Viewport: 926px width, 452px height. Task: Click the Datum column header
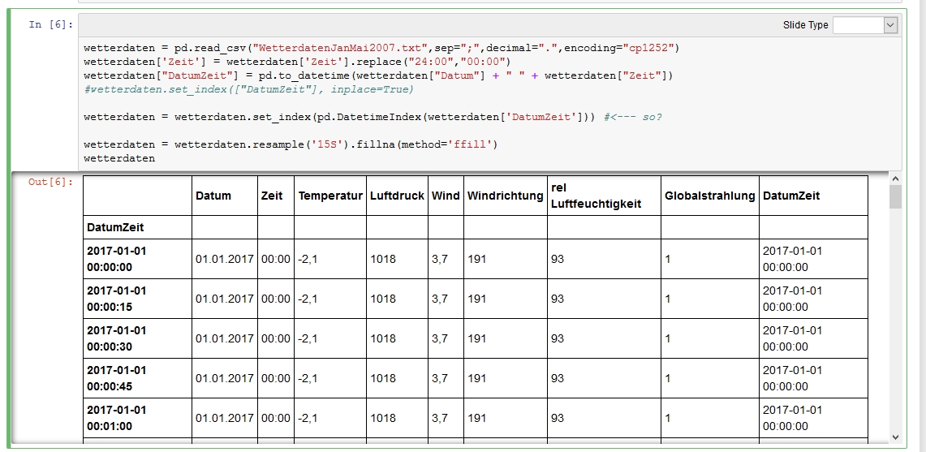point(225,196)
